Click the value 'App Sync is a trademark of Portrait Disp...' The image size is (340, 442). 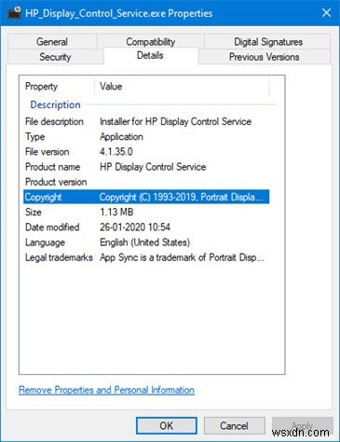pos(182,257)
